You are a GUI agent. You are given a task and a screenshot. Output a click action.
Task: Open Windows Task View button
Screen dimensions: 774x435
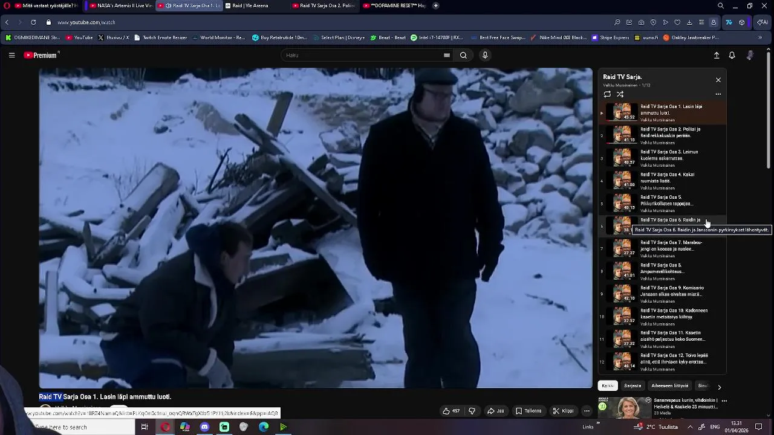pos(145,427)
